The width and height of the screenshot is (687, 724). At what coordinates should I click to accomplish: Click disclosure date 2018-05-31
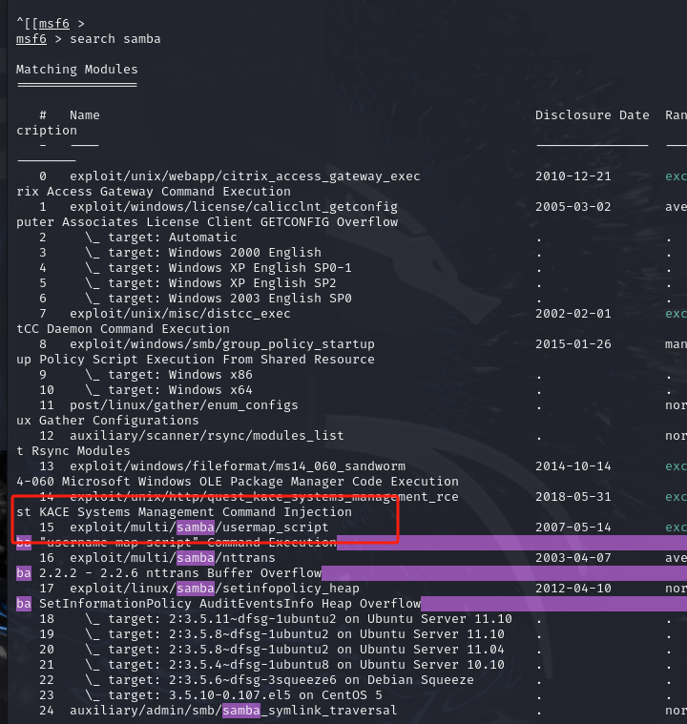(573, 496)
